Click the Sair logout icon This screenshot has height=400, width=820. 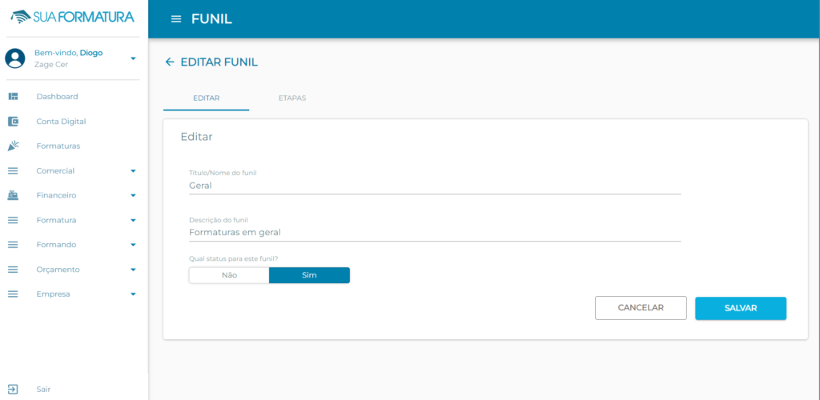pos(13,389)
